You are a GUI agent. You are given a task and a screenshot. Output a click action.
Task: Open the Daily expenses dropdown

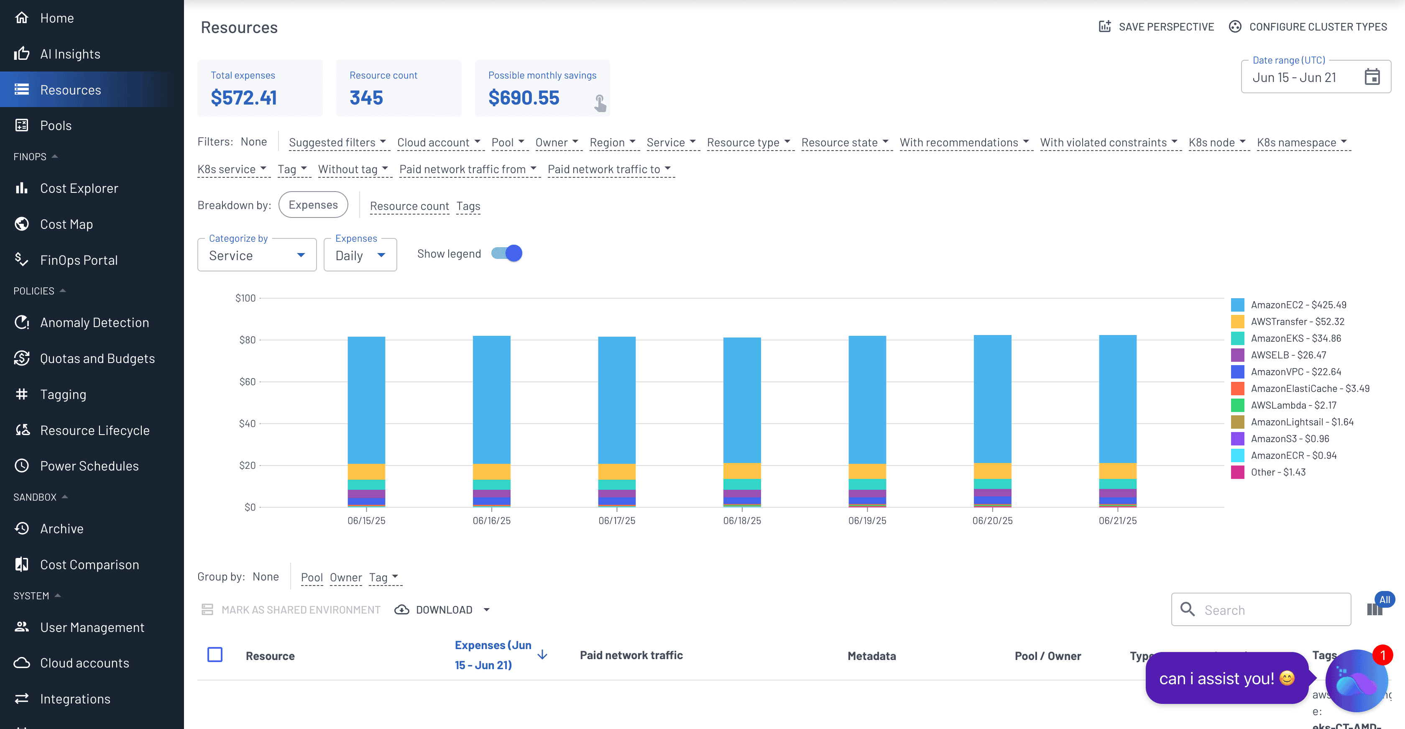pyautogui.click(x=360, y=256)
